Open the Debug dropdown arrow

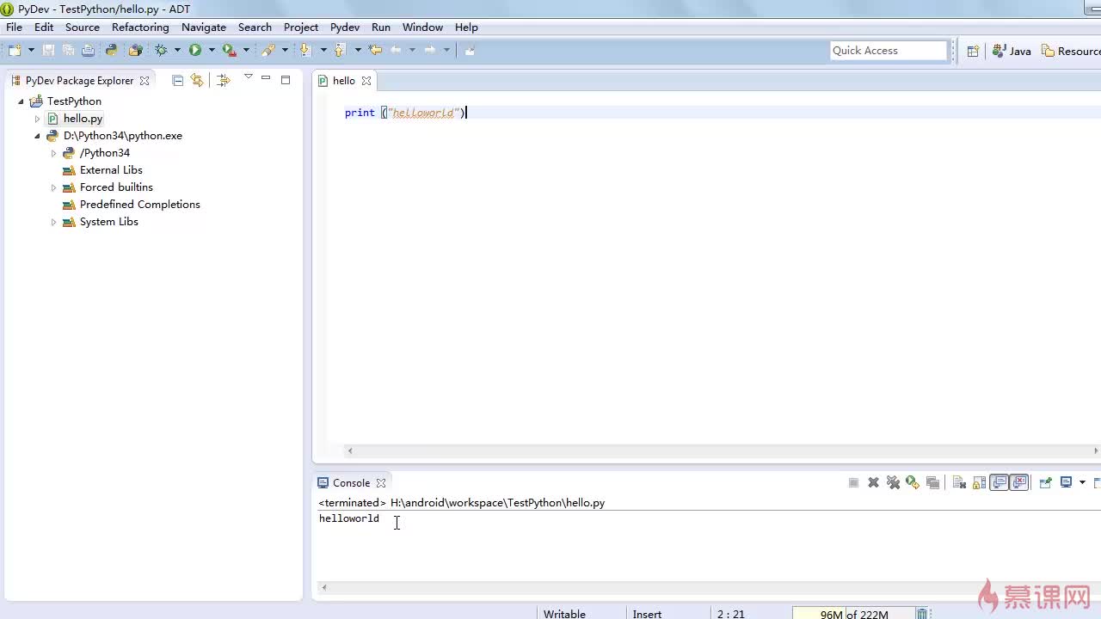click(x=177, y=50)
